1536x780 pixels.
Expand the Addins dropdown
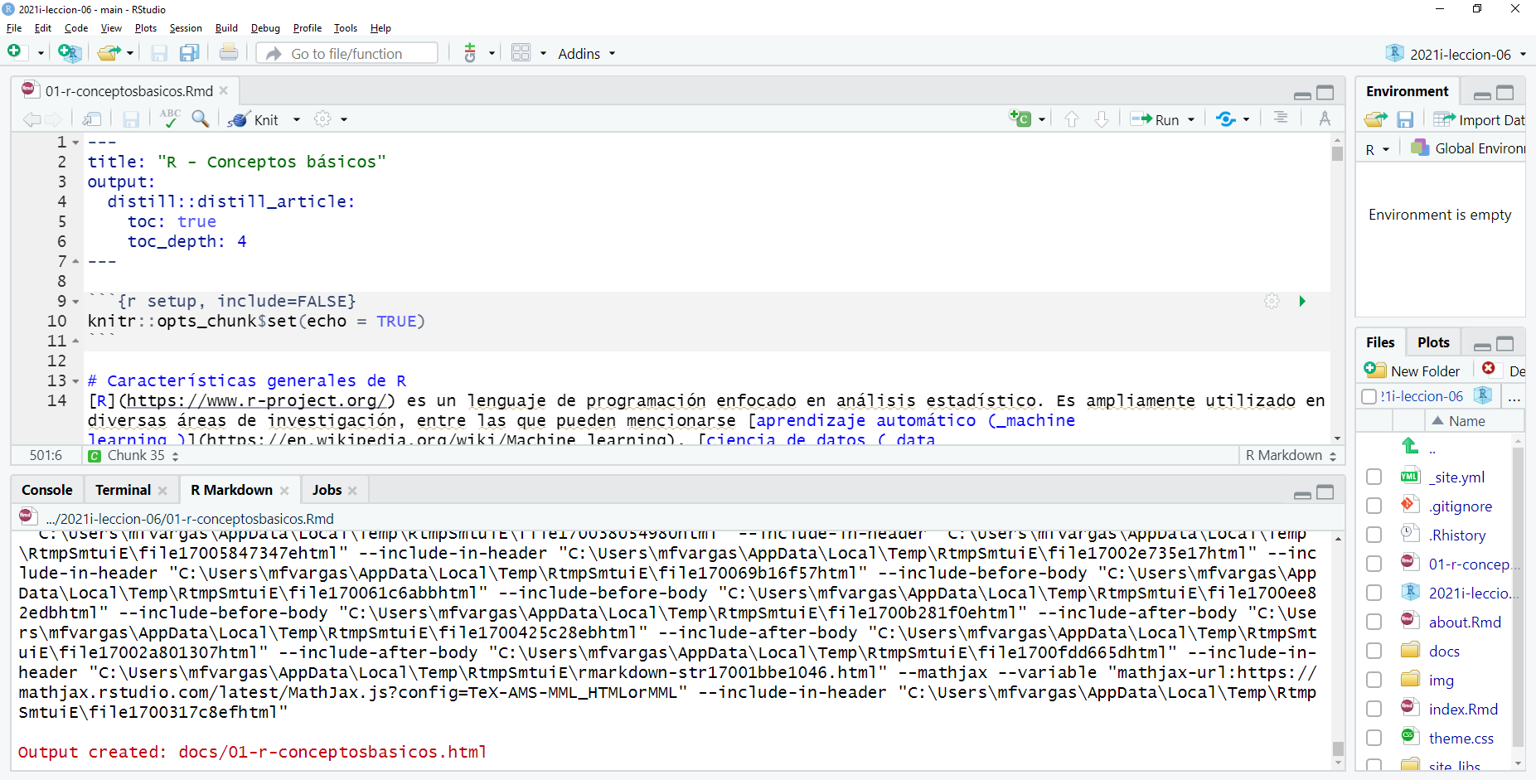click(586, 53)
